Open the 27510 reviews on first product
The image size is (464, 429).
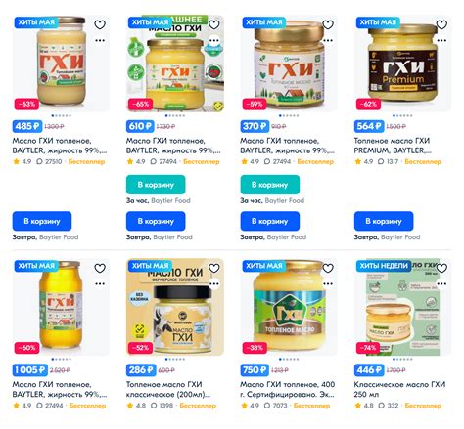click(49, 161)
